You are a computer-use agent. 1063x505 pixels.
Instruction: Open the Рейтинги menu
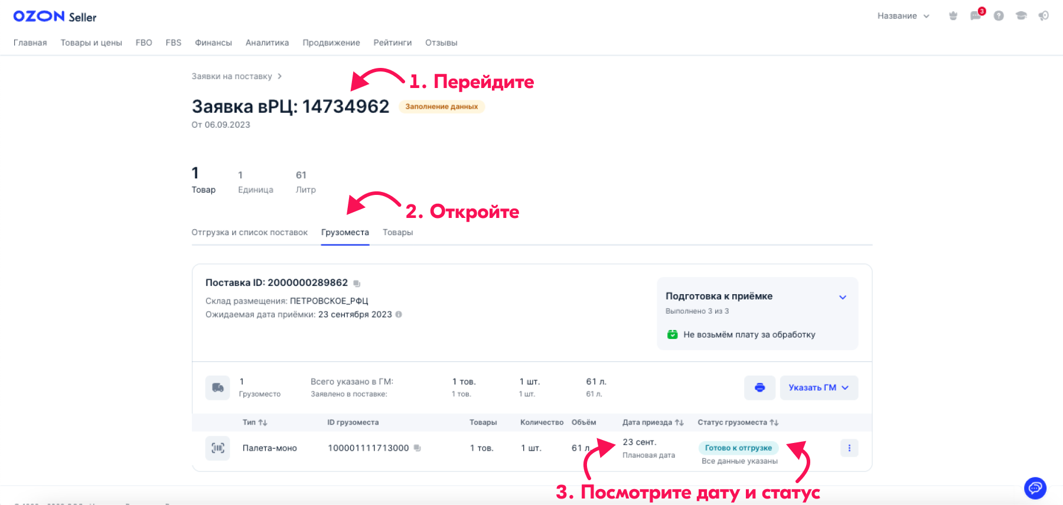click(x=393, y=43)
